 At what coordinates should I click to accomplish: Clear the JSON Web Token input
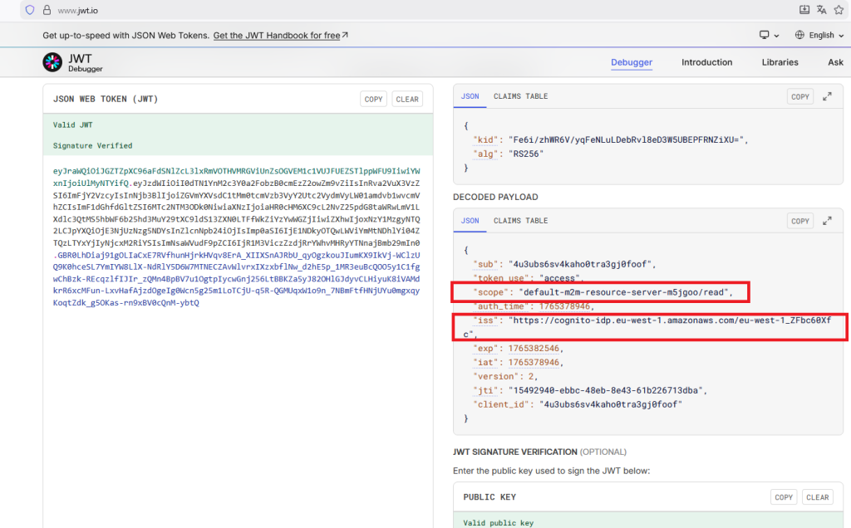tap(407, 98)
